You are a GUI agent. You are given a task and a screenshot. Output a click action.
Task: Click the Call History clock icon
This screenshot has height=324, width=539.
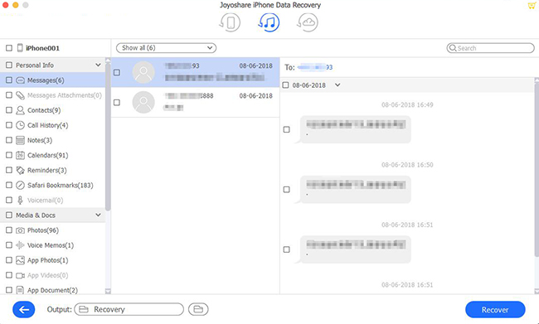pos(20,125)
